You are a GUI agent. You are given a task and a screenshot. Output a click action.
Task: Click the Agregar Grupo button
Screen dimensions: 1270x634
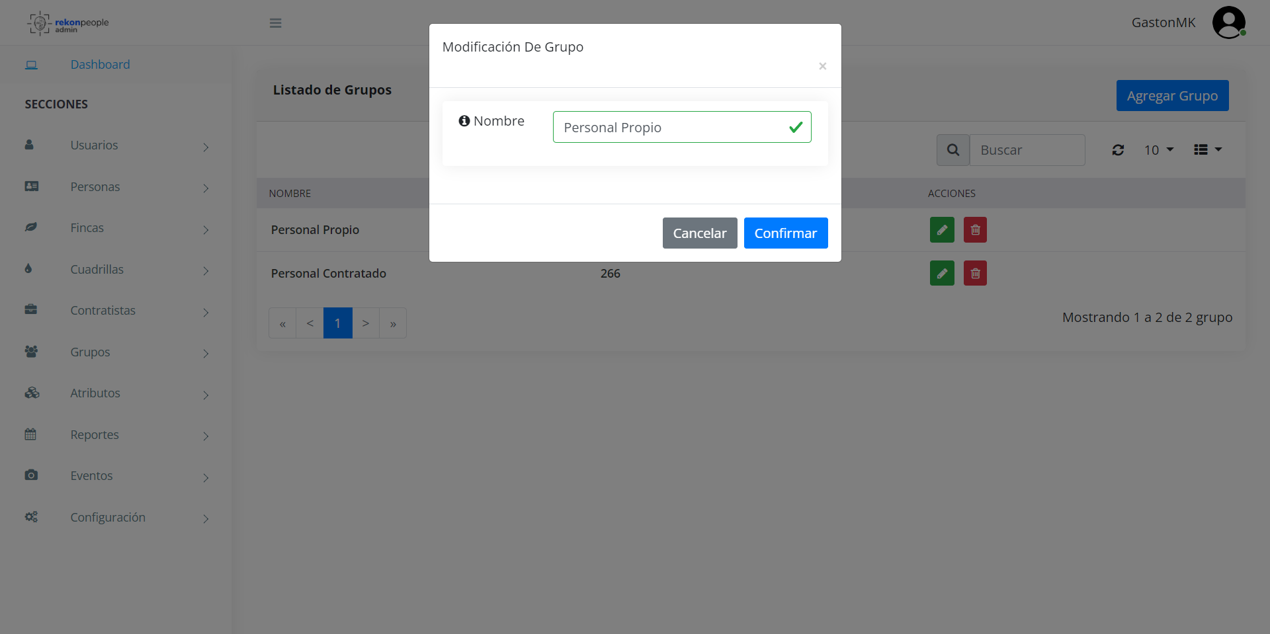pos(1172,96)
